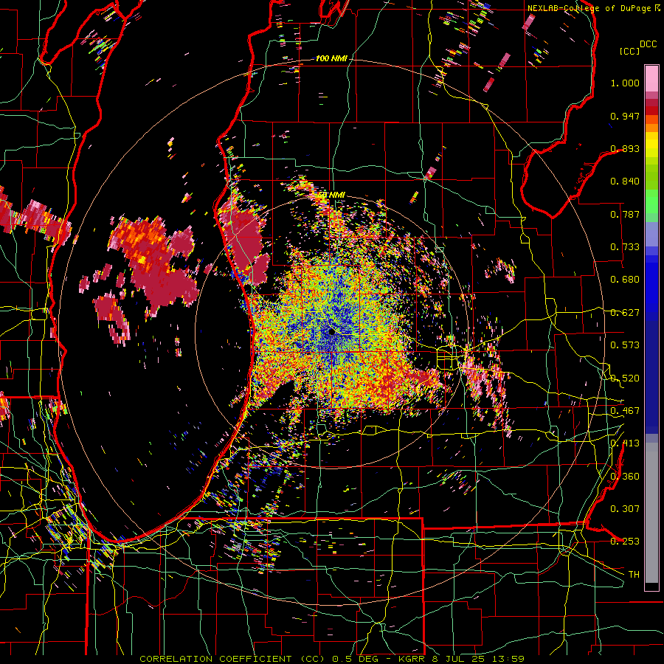Screen dimensions: 664x664
Task: Click the 0.680 scale value
Action: pyautogui.click(x=625, y=280)
